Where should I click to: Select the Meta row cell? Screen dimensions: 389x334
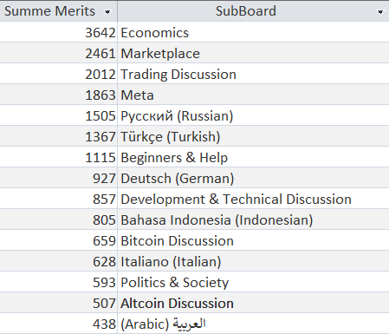click(253, 95)
